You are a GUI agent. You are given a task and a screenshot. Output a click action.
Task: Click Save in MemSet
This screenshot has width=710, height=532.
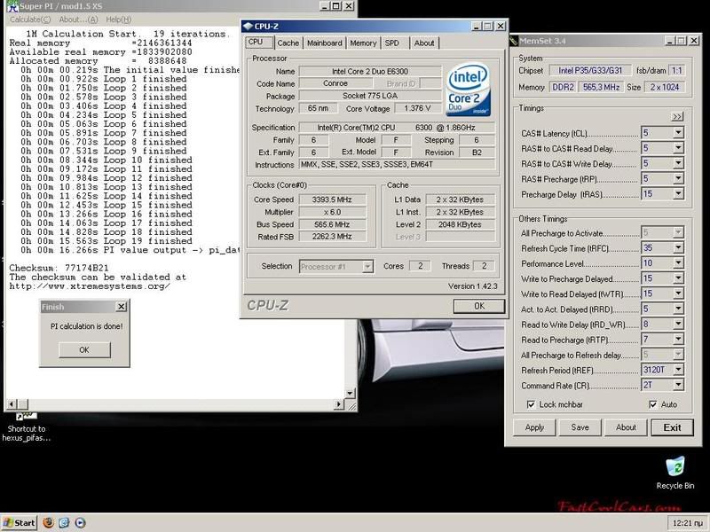[x=580, y=427]
